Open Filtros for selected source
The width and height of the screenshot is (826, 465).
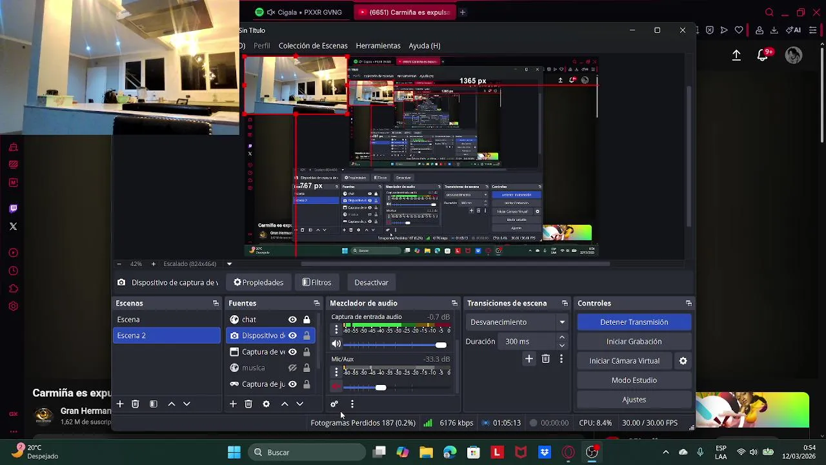pos(317,282)
